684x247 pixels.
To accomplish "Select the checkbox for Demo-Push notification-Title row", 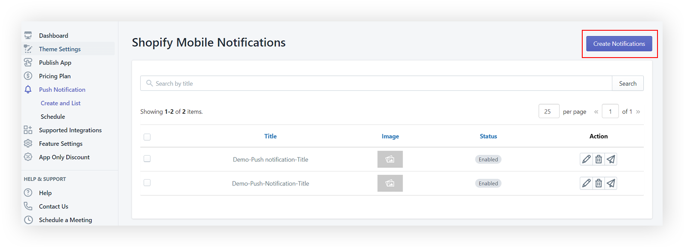I will 147,158.
